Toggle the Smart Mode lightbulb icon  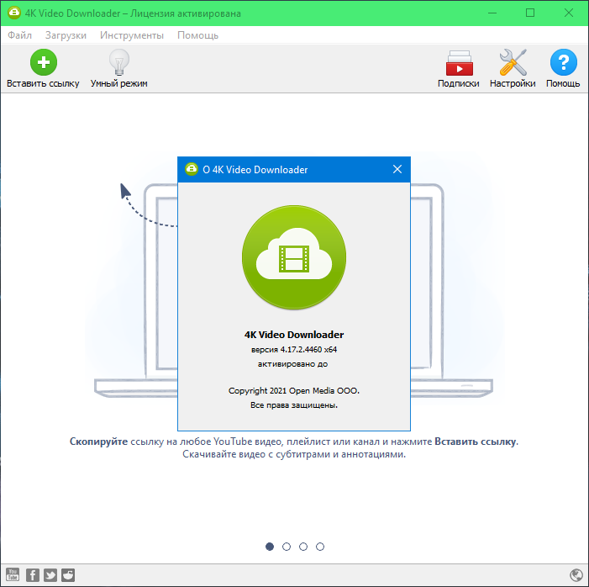click(x=119, y=62)
